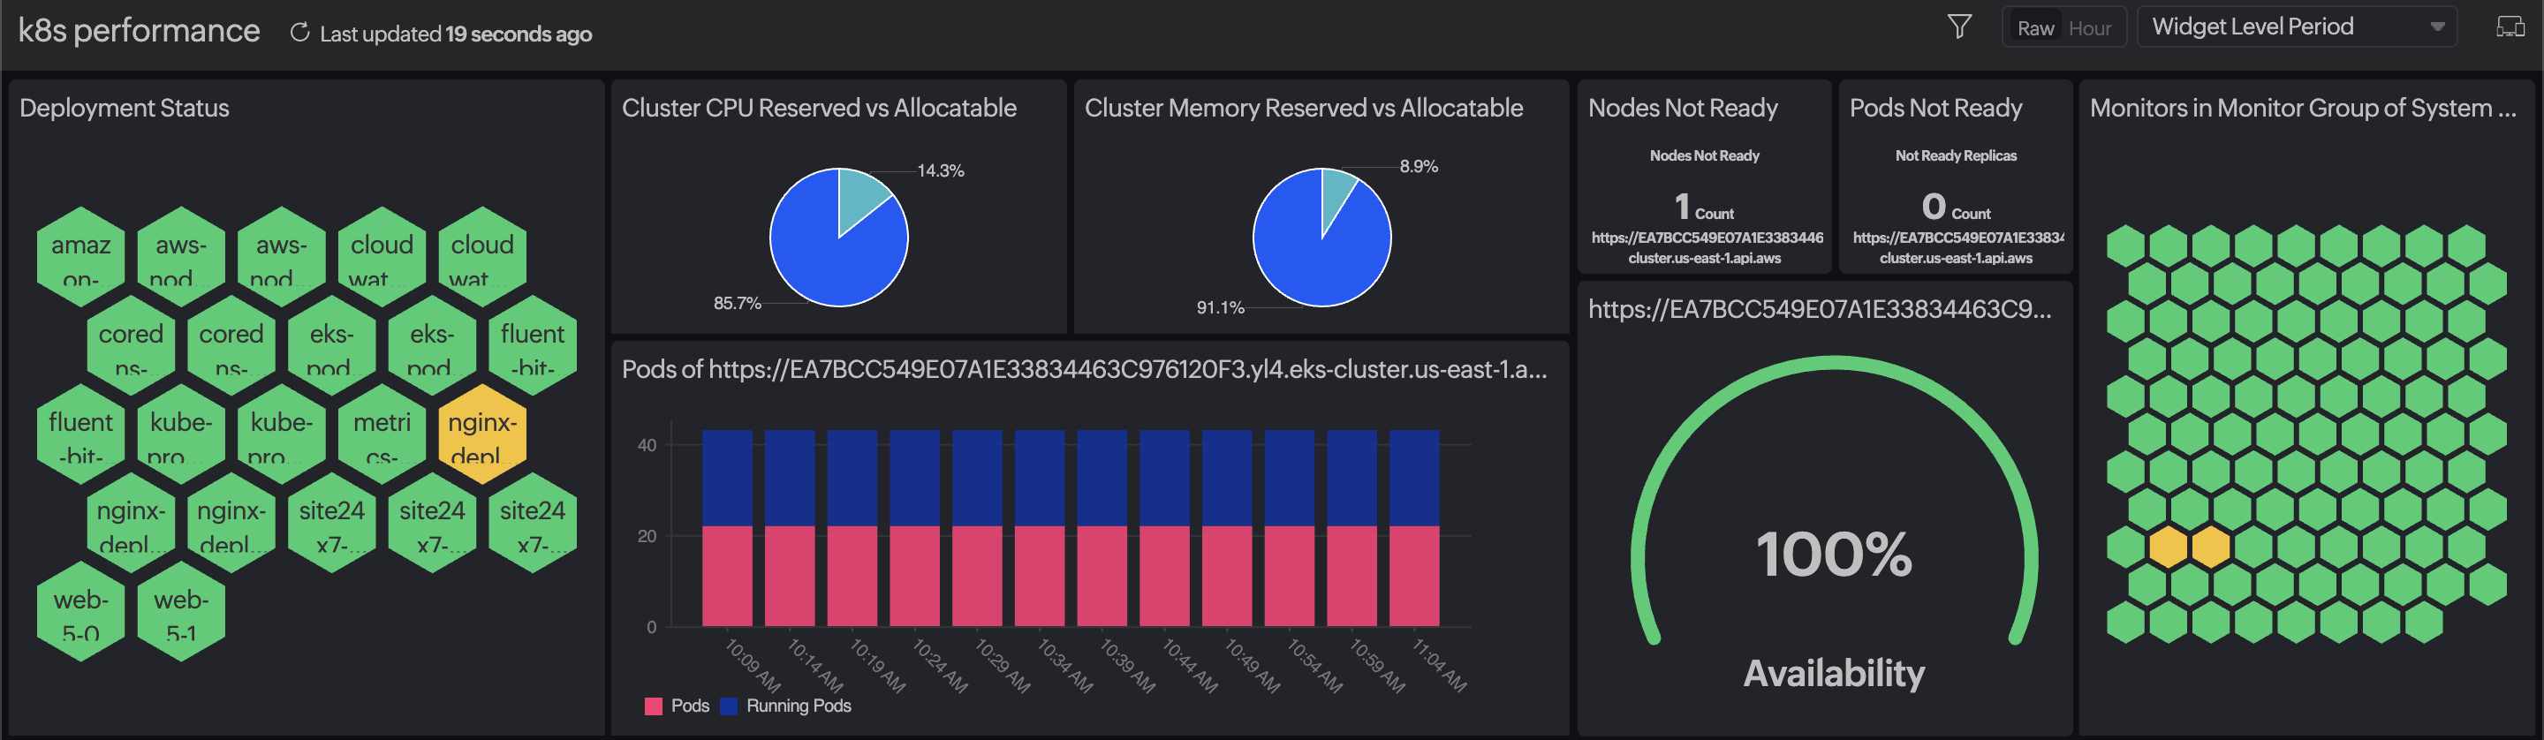
Task: Click the device view icon at top right
Action: (2510, 26)
